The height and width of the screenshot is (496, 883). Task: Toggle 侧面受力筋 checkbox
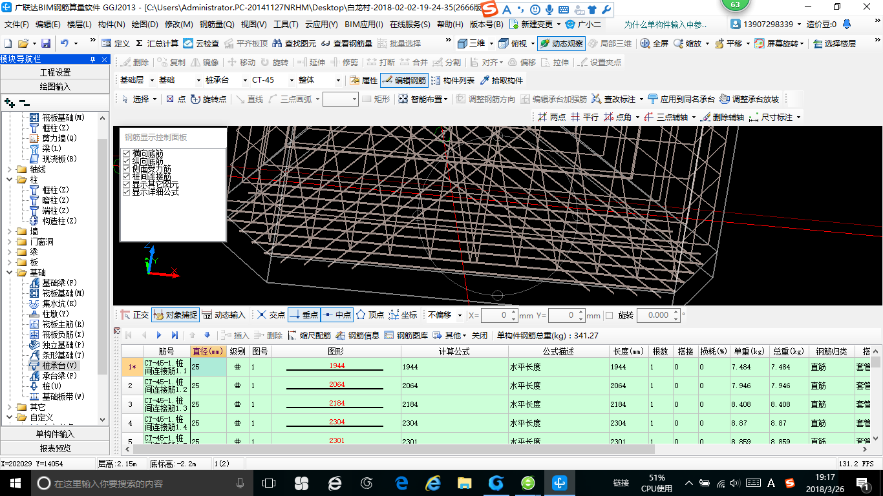(x=127, y=169)
